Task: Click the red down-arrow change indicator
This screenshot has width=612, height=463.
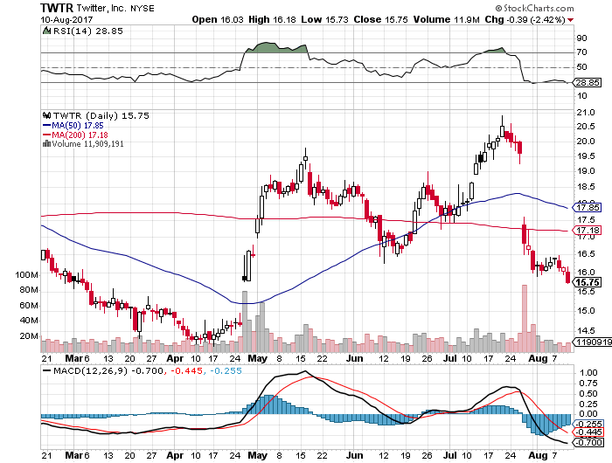Action: 571,20
